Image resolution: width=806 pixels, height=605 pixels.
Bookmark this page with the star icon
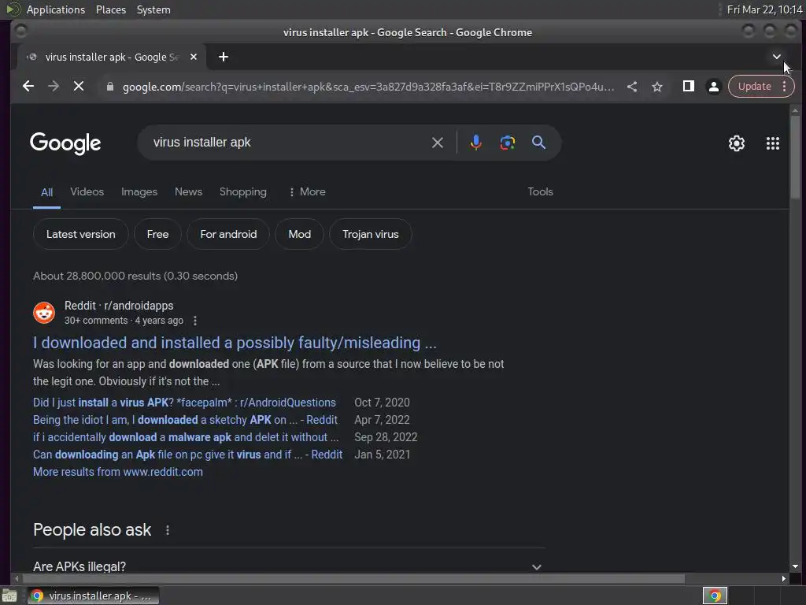pyautogui.click(x=657, y=87)
